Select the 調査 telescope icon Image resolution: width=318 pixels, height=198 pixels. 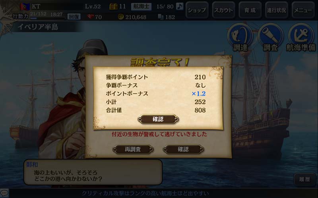point(270,37)
